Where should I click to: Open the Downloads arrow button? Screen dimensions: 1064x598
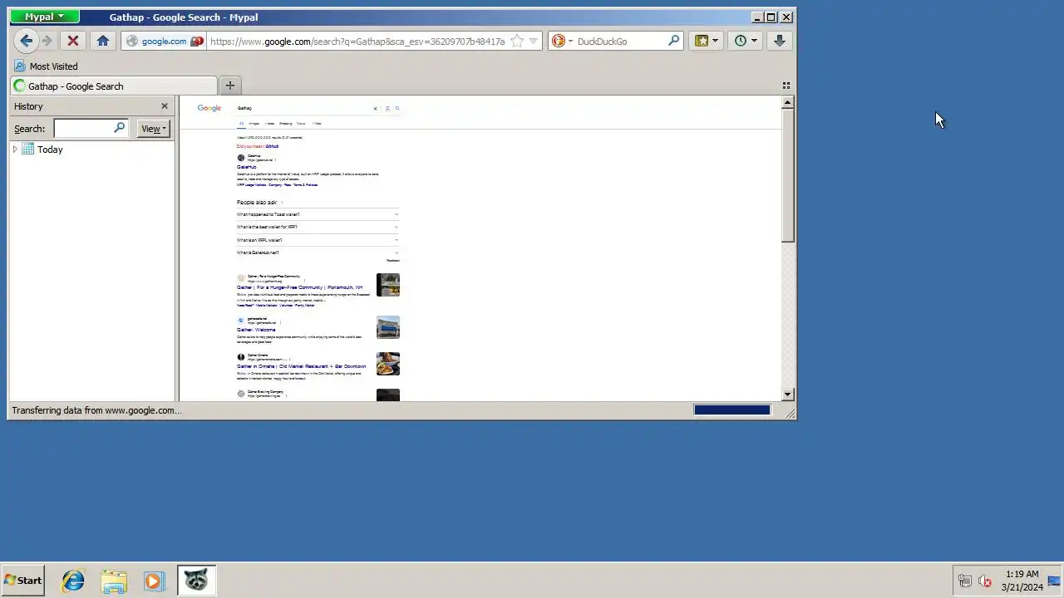click(x=779, y=41)
